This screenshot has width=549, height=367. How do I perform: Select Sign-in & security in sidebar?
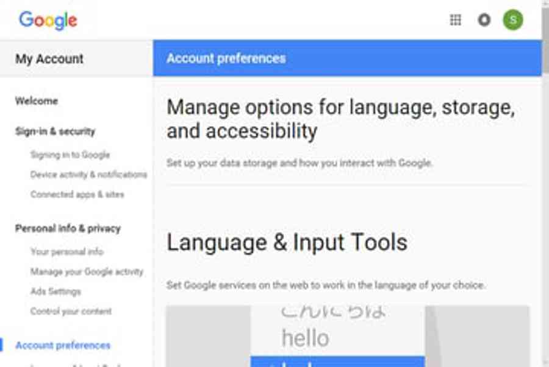(x=55, y=131)
